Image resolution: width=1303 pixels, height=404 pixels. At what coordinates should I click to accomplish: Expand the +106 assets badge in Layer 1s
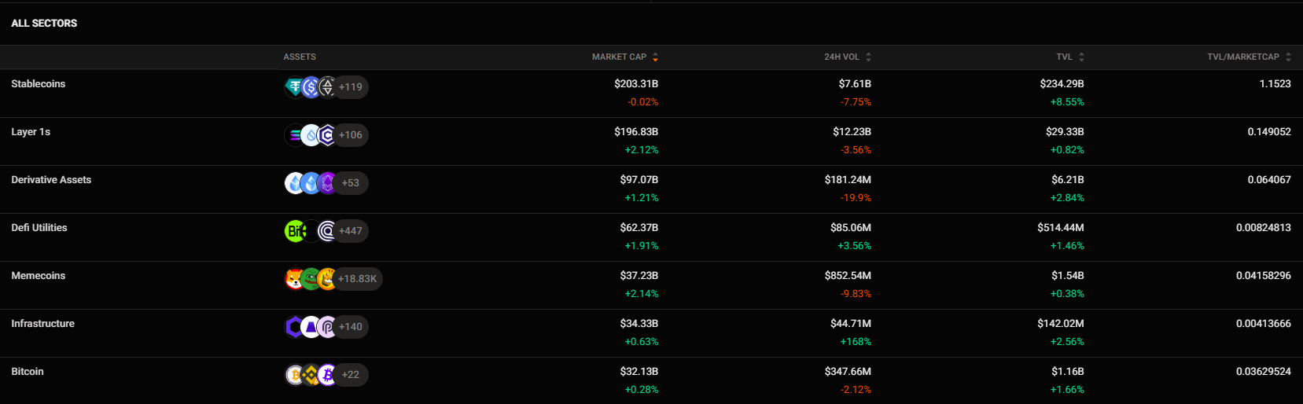click(x=351, y=135)
